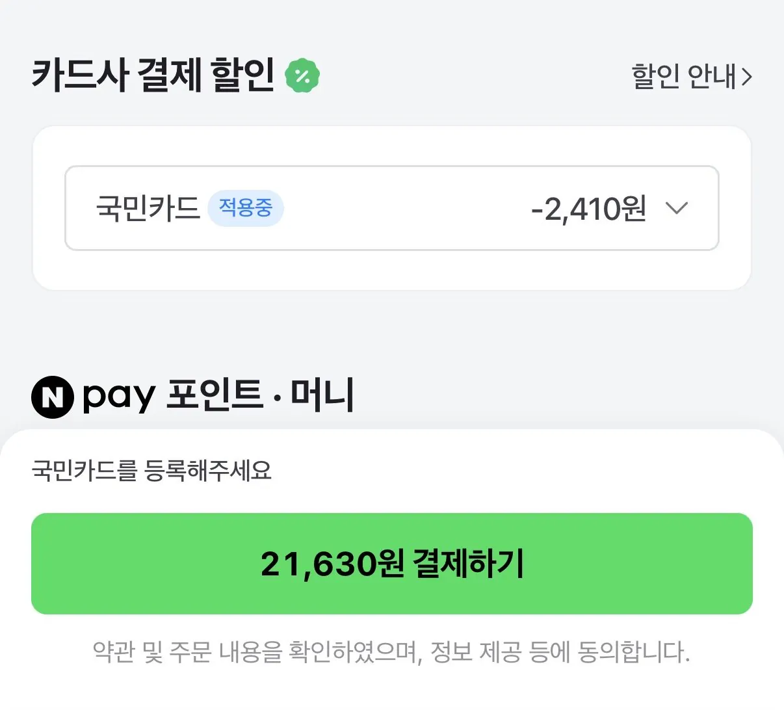
Task: Tap the 정보 제공 text in agreement notice
Action: (475, 651)
